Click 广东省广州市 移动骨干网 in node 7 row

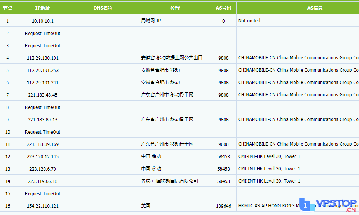coord(167,95)
